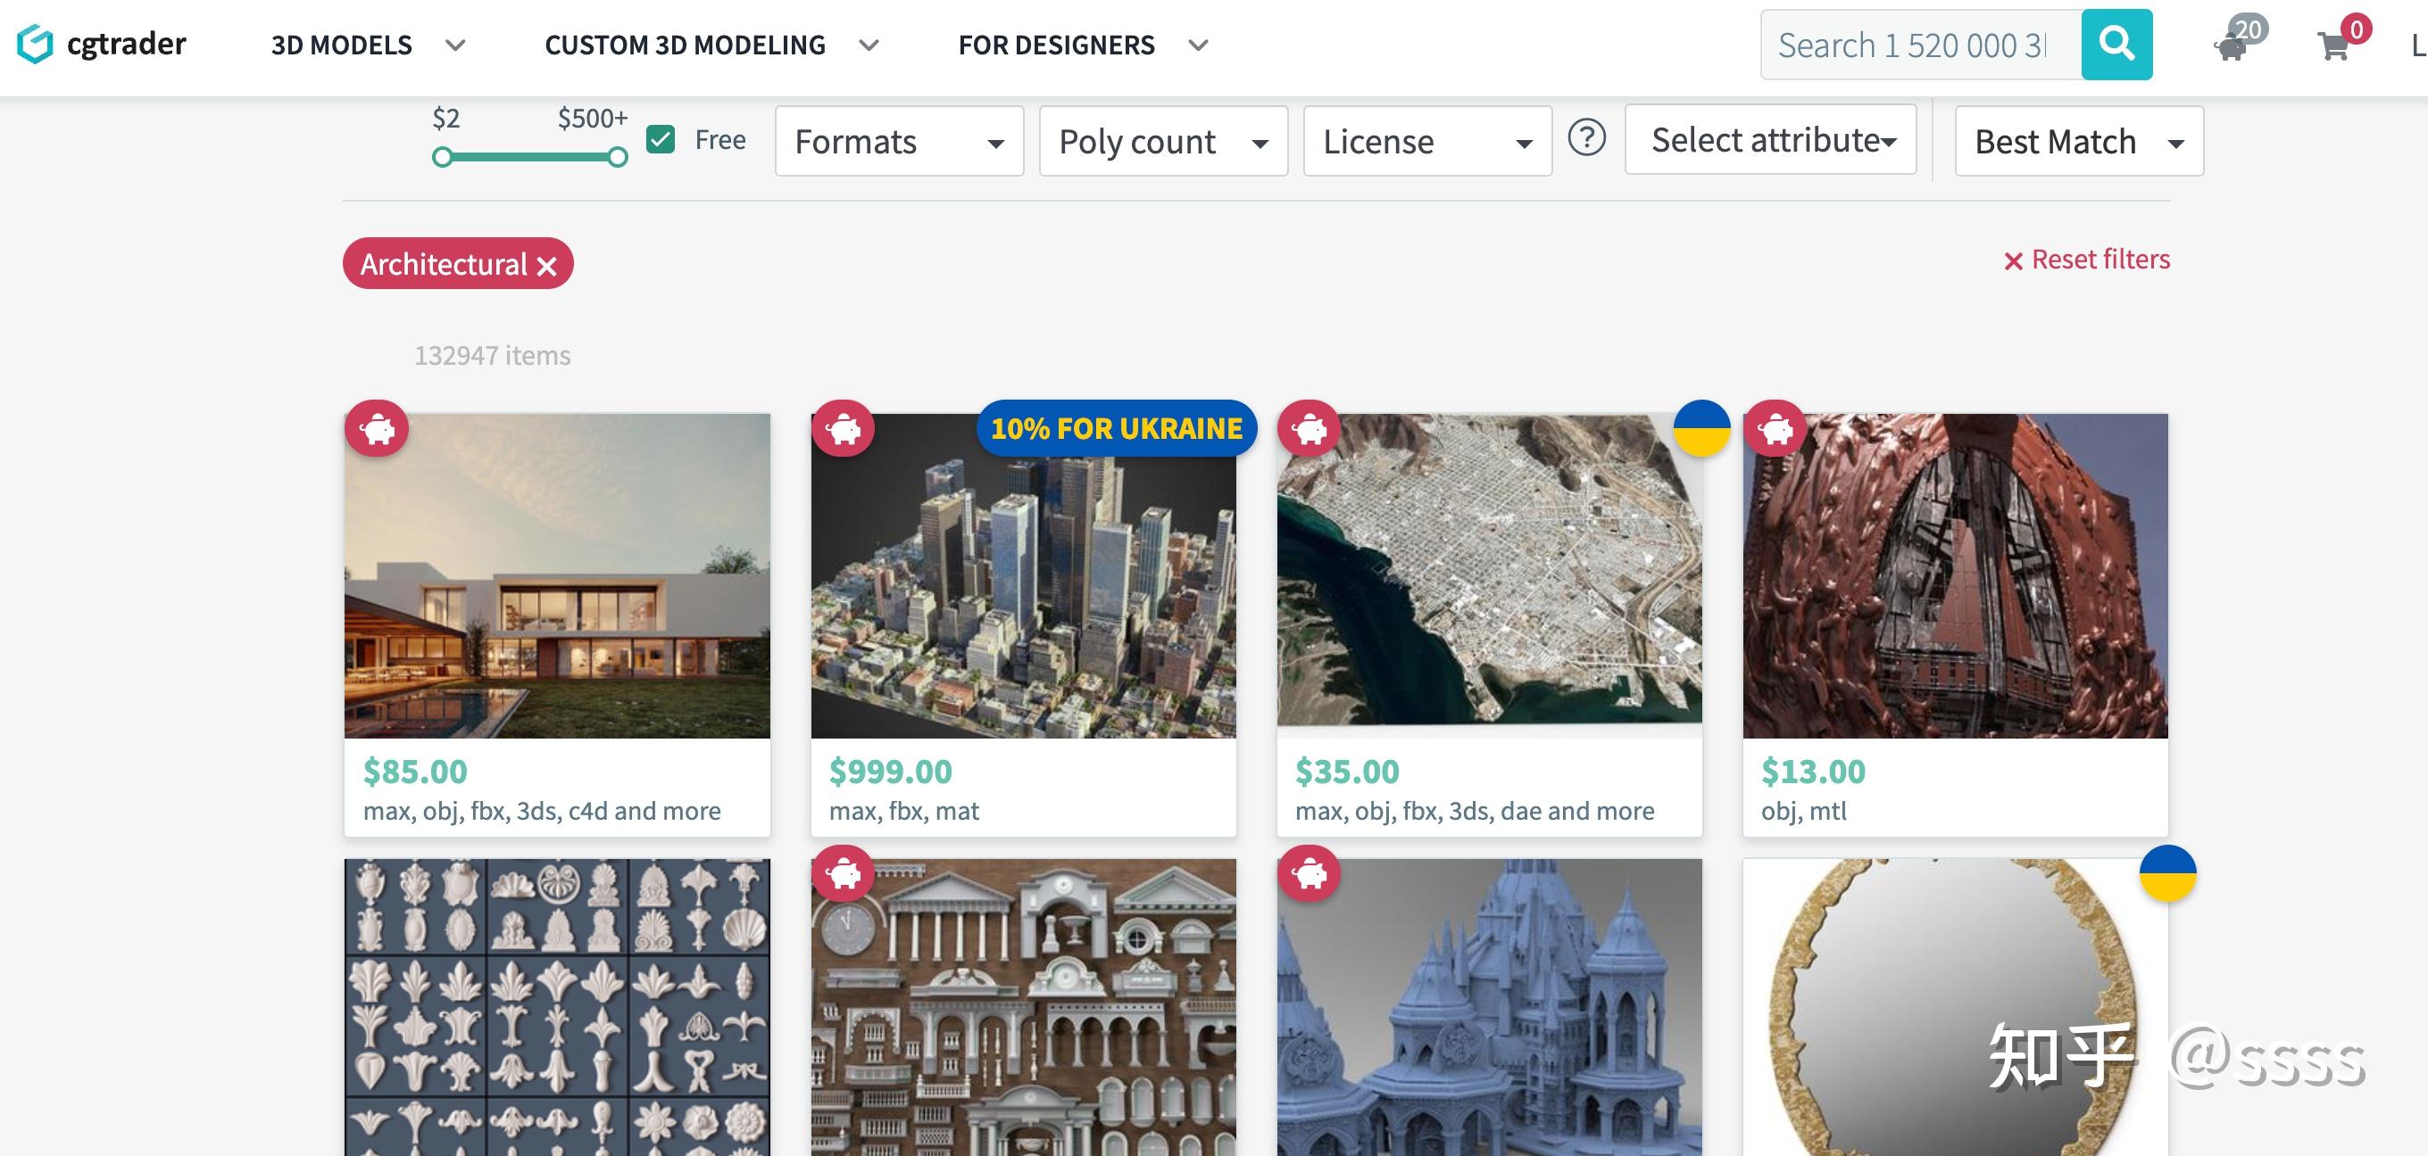
Task: Click Reset filters link
Action: [2087, 260]
